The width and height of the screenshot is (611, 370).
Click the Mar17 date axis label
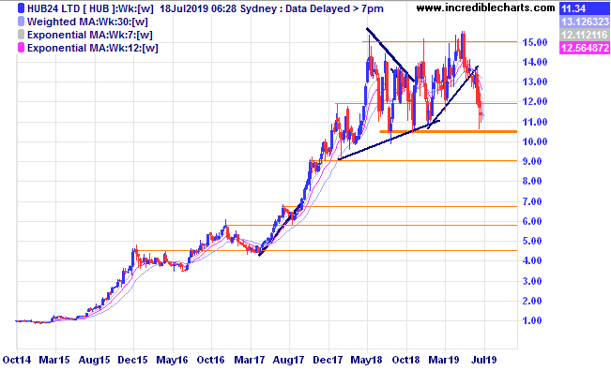pos(250,360)
